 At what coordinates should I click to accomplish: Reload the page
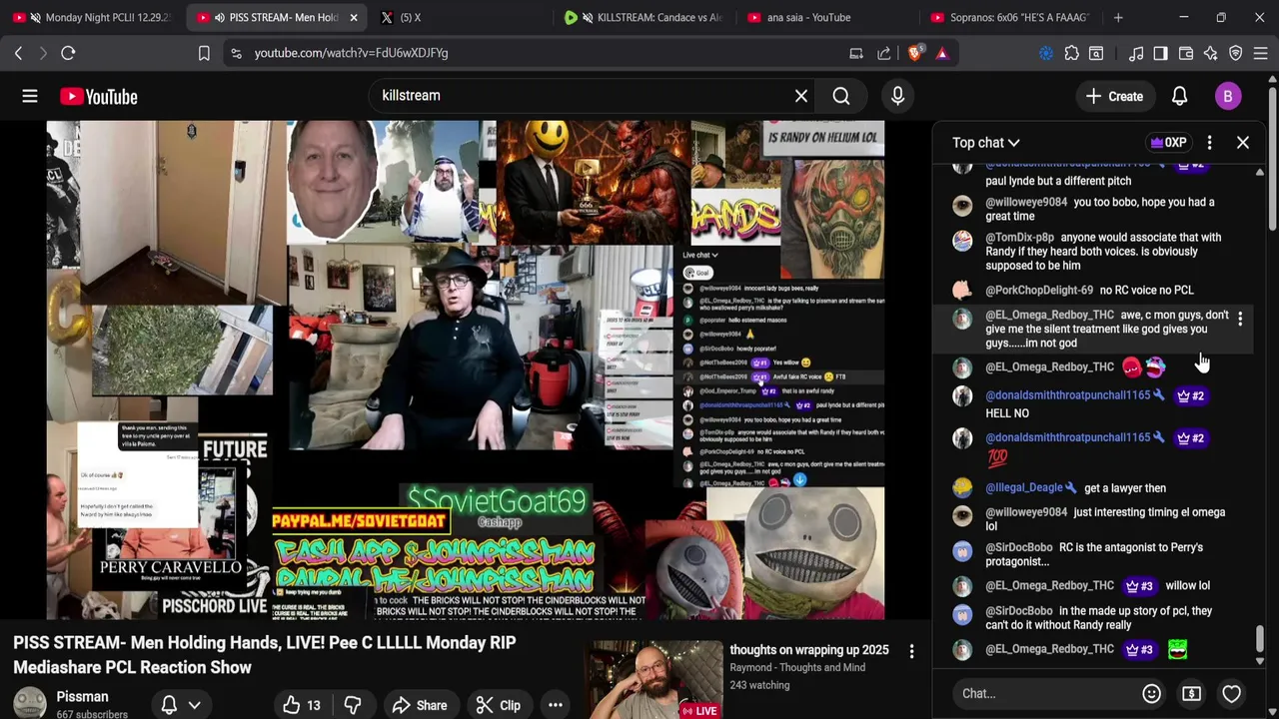pos(68,53)
